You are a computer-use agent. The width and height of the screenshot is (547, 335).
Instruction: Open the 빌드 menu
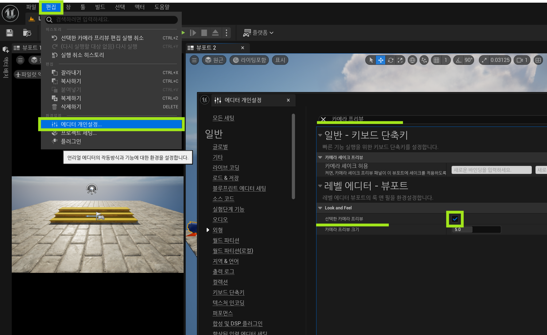100,7
